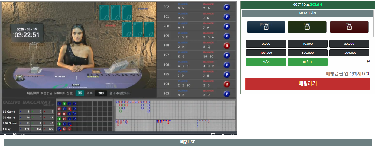Click round 194's red B result icon
377x147 pixels.
click(226, 84)
